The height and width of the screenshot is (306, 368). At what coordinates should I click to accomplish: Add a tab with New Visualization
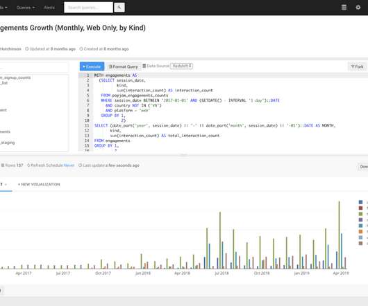coord(39,184)
